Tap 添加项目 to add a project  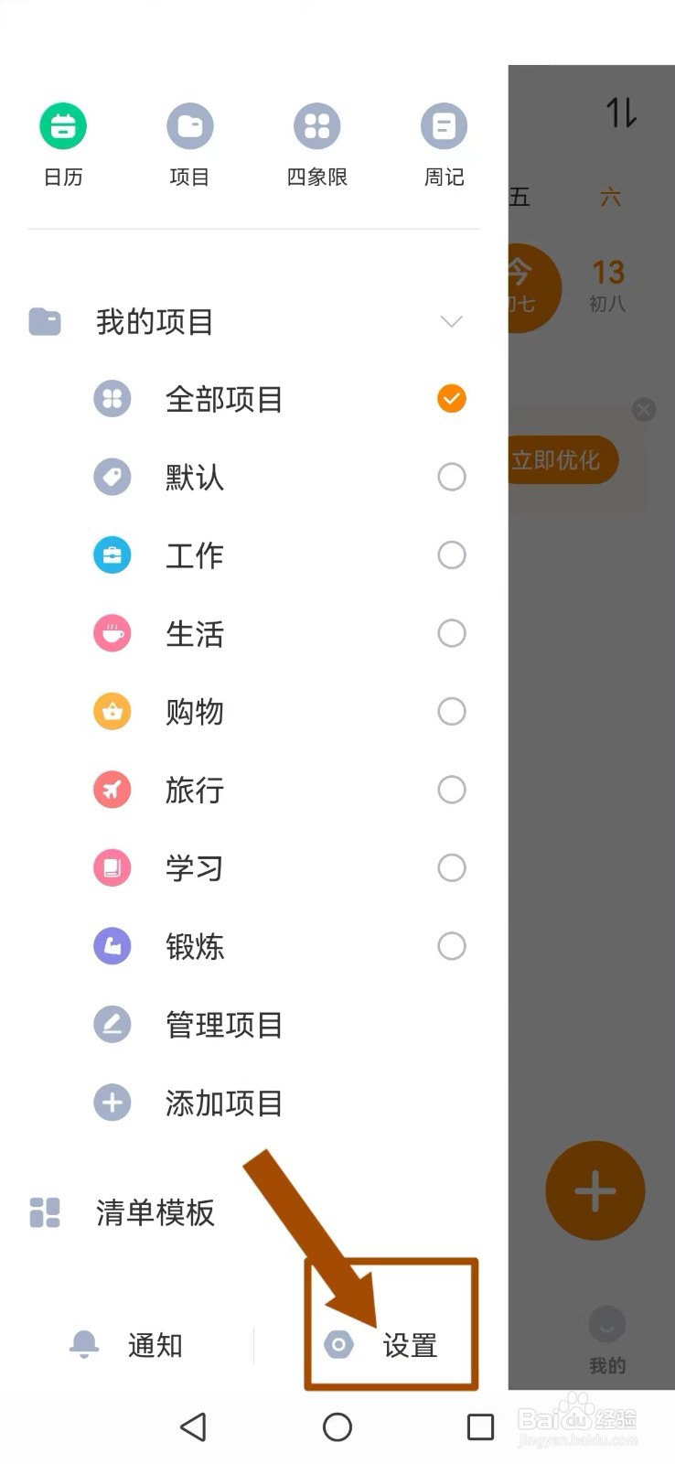point(223,1103)
